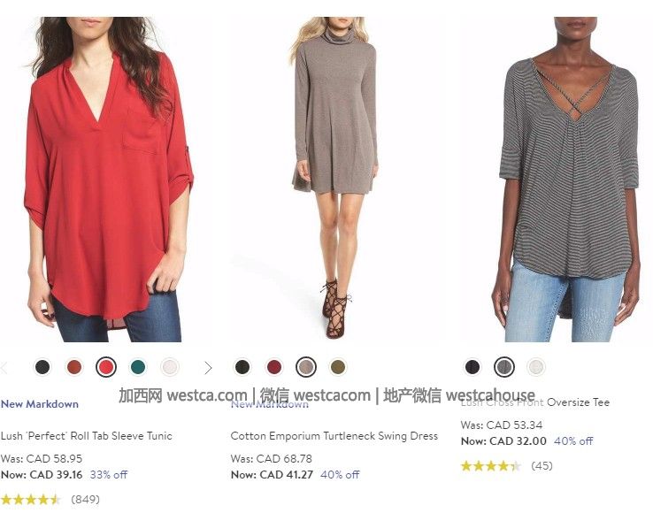Select the teal tunic color swatch
Screen dimensions: 653x513
point(138,367)
